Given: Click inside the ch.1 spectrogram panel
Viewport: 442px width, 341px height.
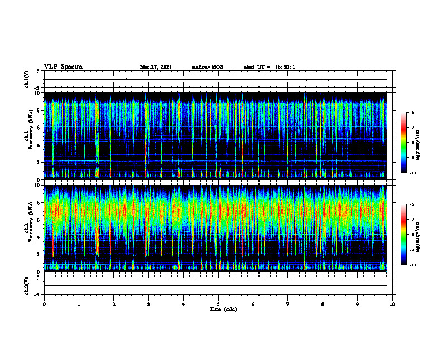Looking at the screenshot, I should tap(215, 136).
